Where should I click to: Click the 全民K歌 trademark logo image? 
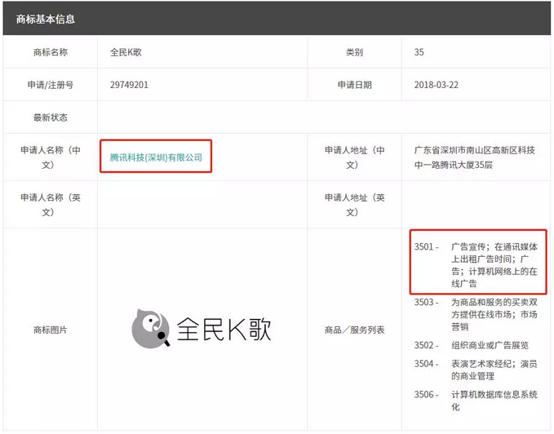click(x=201, y=329)
